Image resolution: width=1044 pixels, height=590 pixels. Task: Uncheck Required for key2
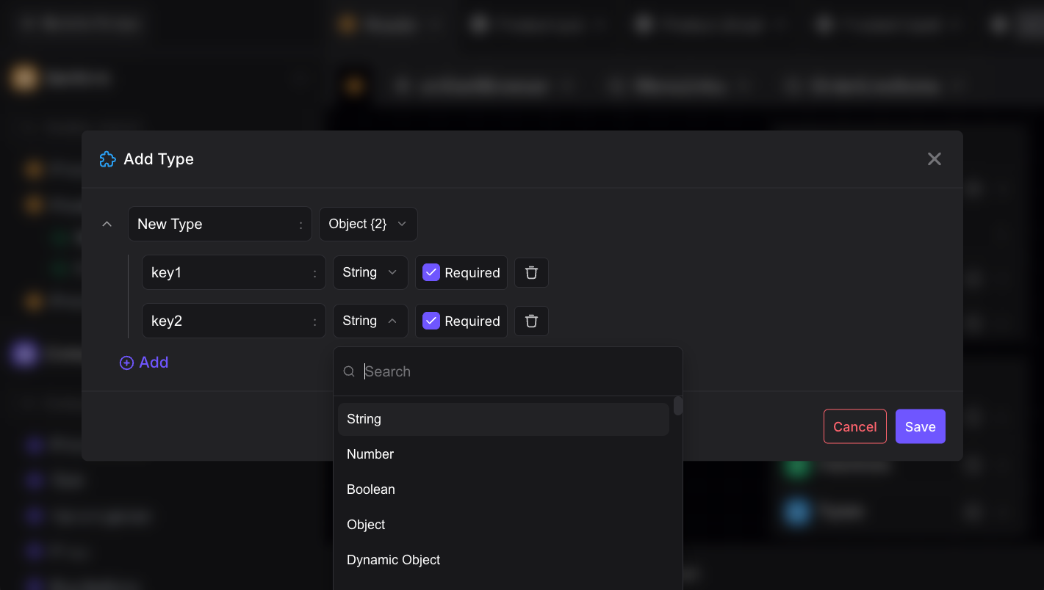click(431, 321)
